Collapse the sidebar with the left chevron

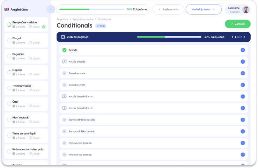51,9
